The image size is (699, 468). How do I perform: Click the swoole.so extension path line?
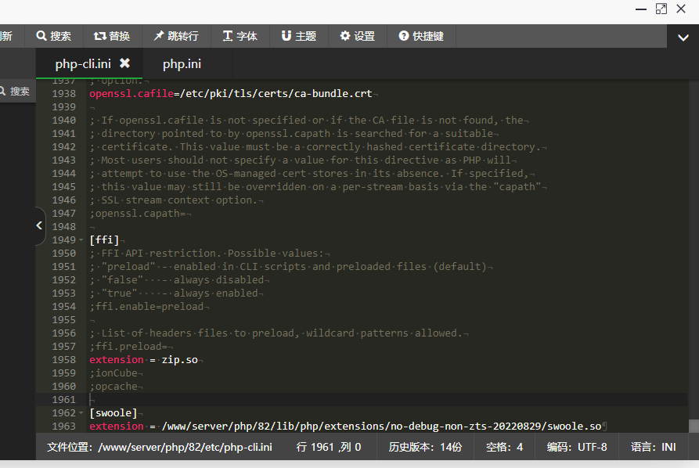coord(345,426)
